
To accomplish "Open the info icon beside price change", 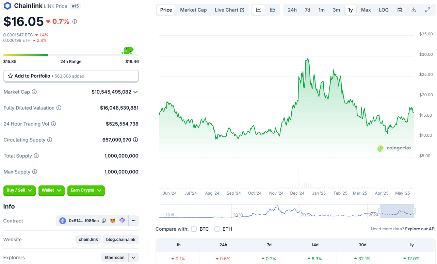I will (75, 21).
